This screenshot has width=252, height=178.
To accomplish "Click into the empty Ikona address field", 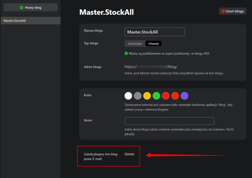I will (x=169, y=121).
